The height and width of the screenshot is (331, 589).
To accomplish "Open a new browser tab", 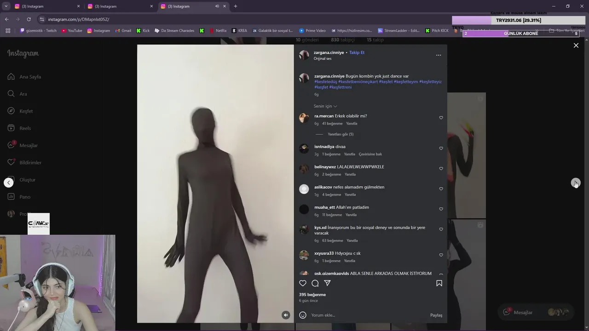I will click(x=236, y=6).
